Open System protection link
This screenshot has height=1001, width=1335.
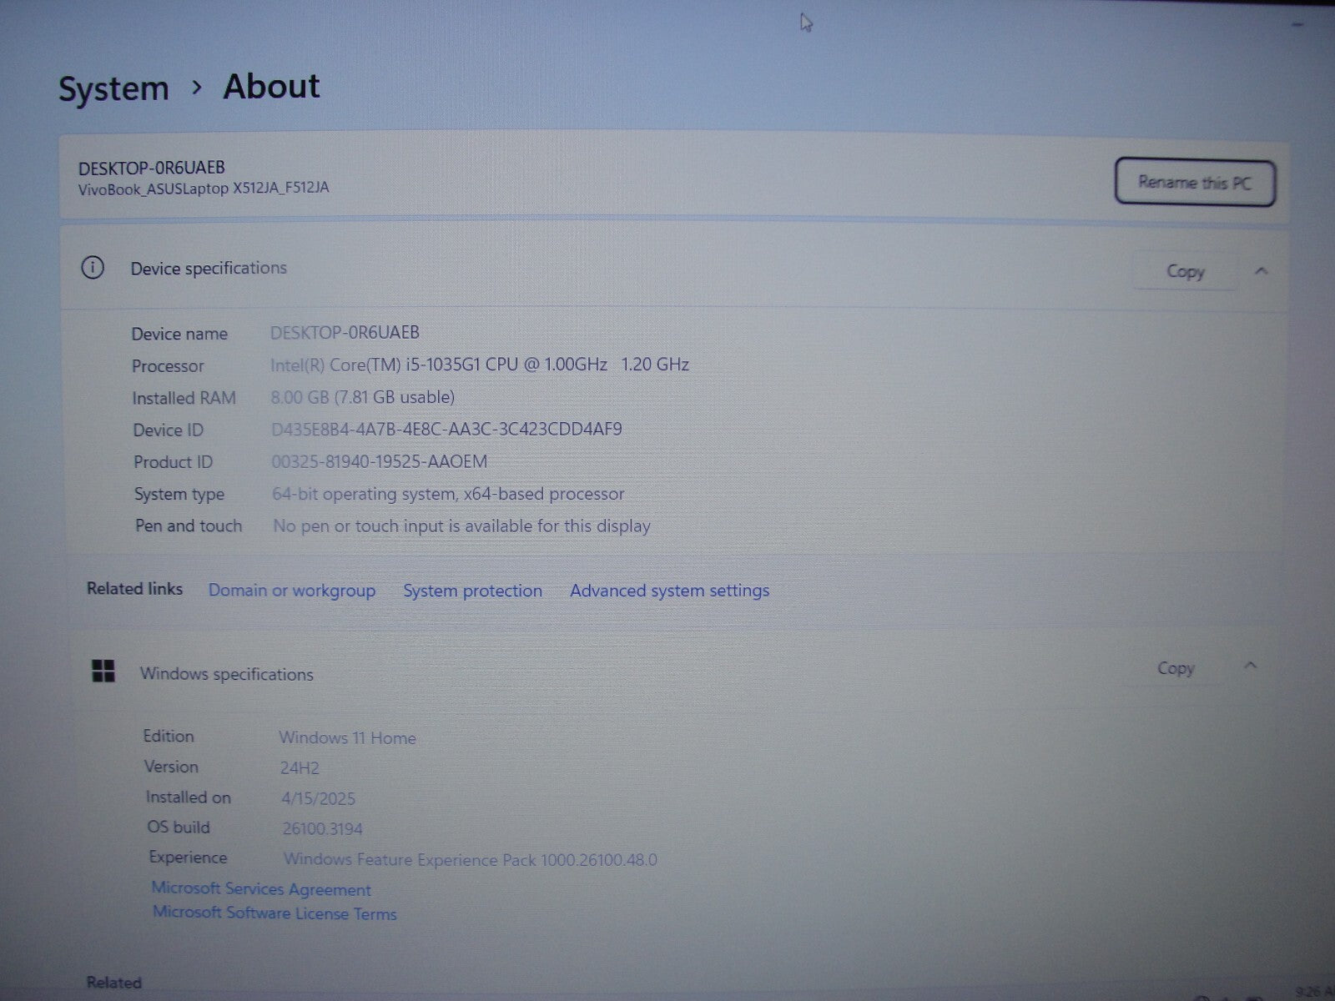(472, 591)
